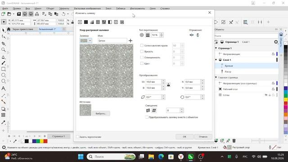
Task: Select radial blend type icon
Action: click(142, 35)
